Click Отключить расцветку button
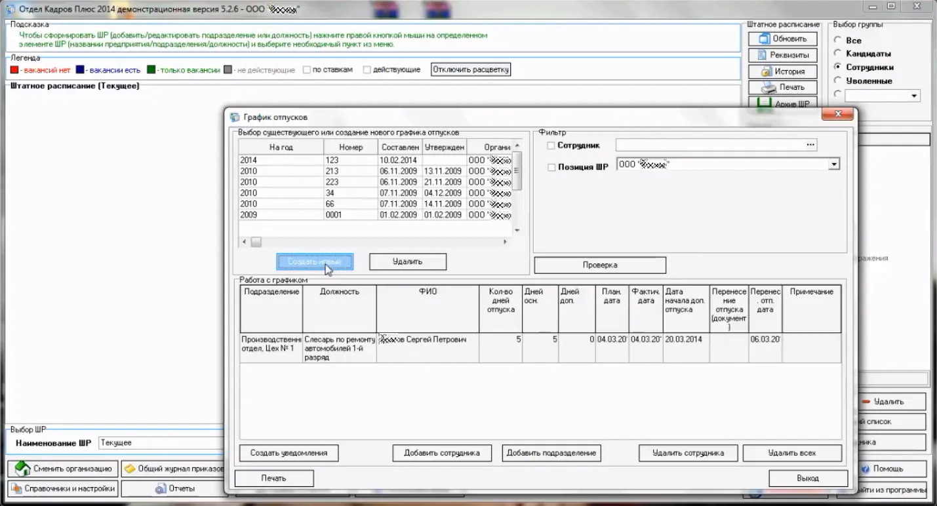 click(471, 69)
